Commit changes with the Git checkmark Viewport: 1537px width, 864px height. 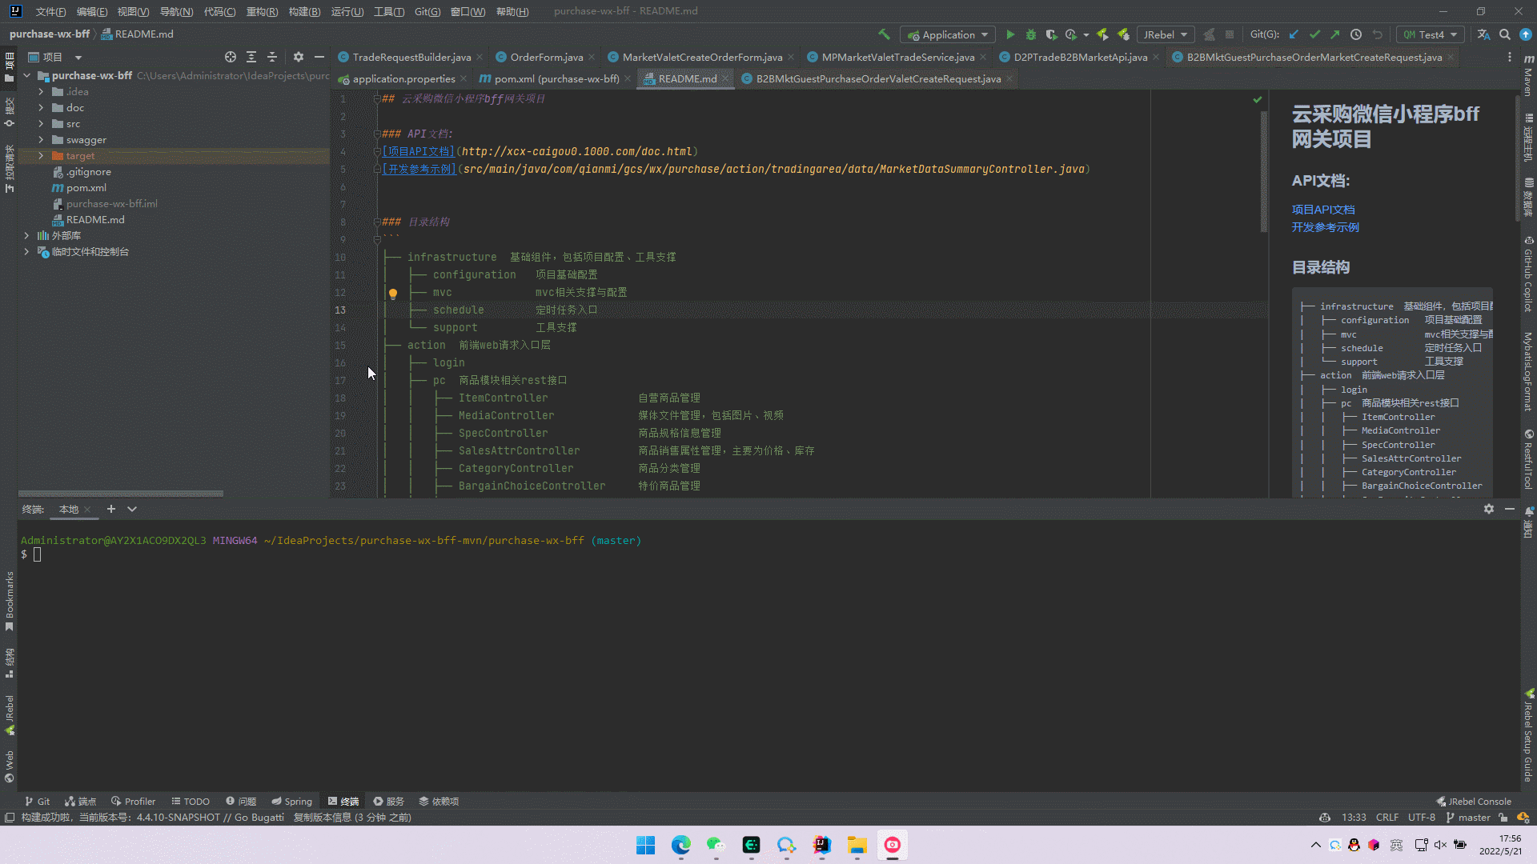[x=1314, y=34]
